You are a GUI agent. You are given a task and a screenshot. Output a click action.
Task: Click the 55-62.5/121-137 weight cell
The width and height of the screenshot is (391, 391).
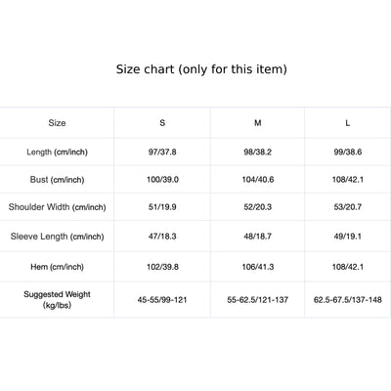[258, 300]
